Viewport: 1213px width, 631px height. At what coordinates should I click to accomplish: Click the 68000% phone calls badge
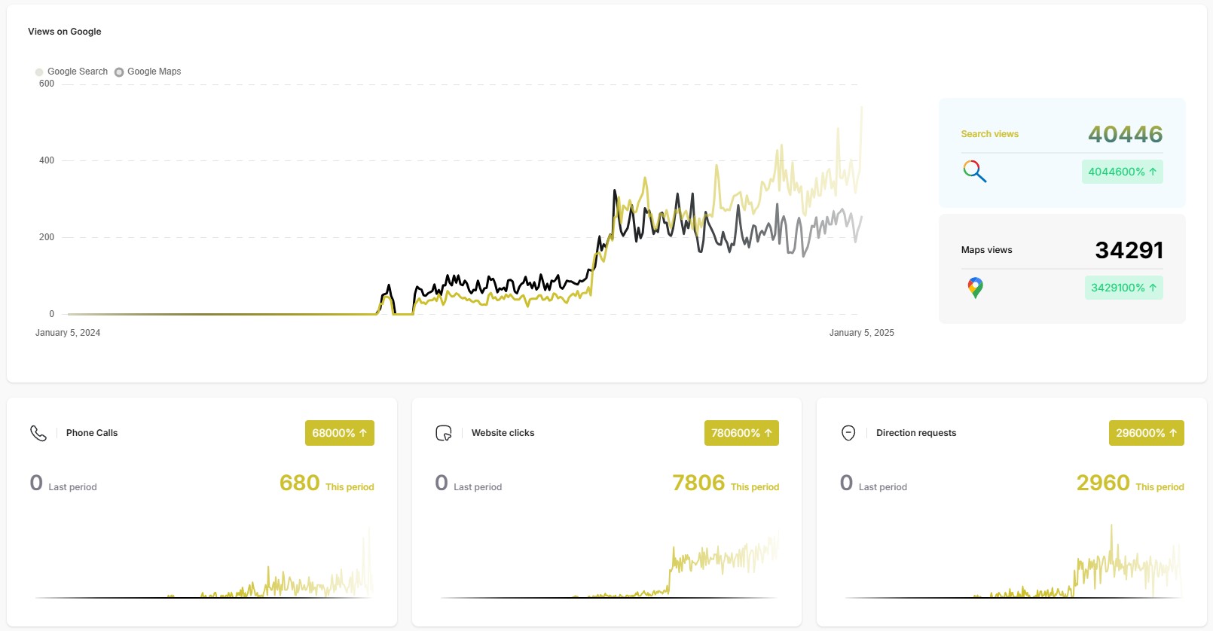[x=339, y=433]
